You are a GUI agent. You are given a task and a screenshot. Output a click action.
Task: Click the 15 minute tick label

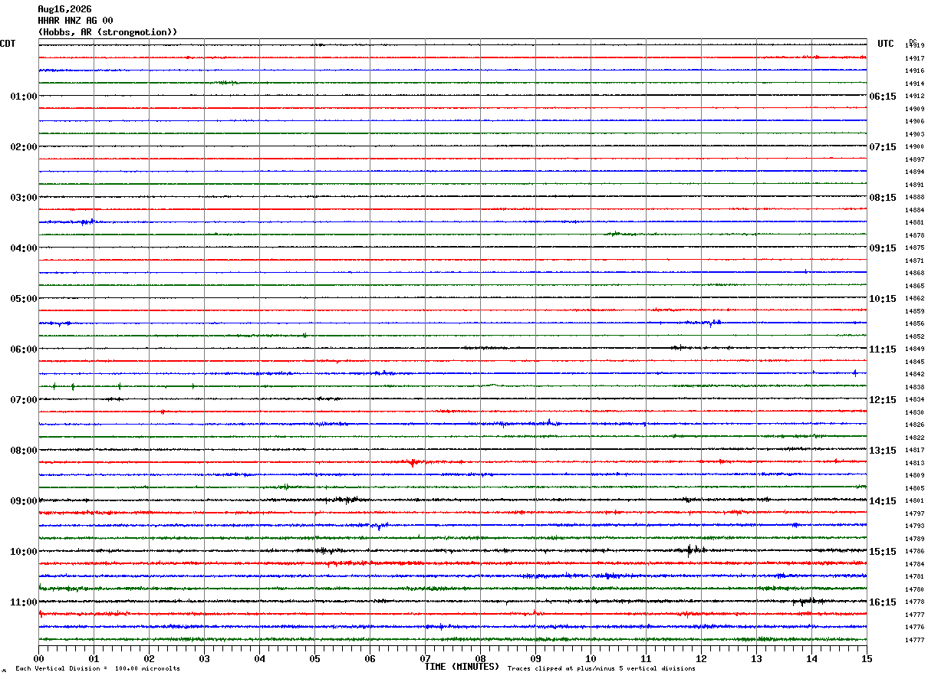click(867, 658)
